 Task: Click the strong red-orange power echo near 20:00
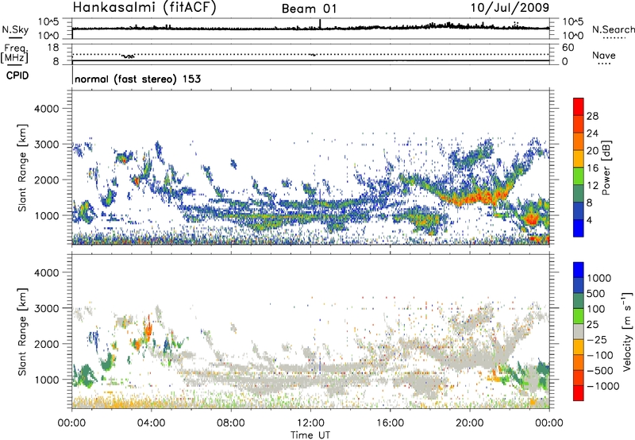(478, 198)
